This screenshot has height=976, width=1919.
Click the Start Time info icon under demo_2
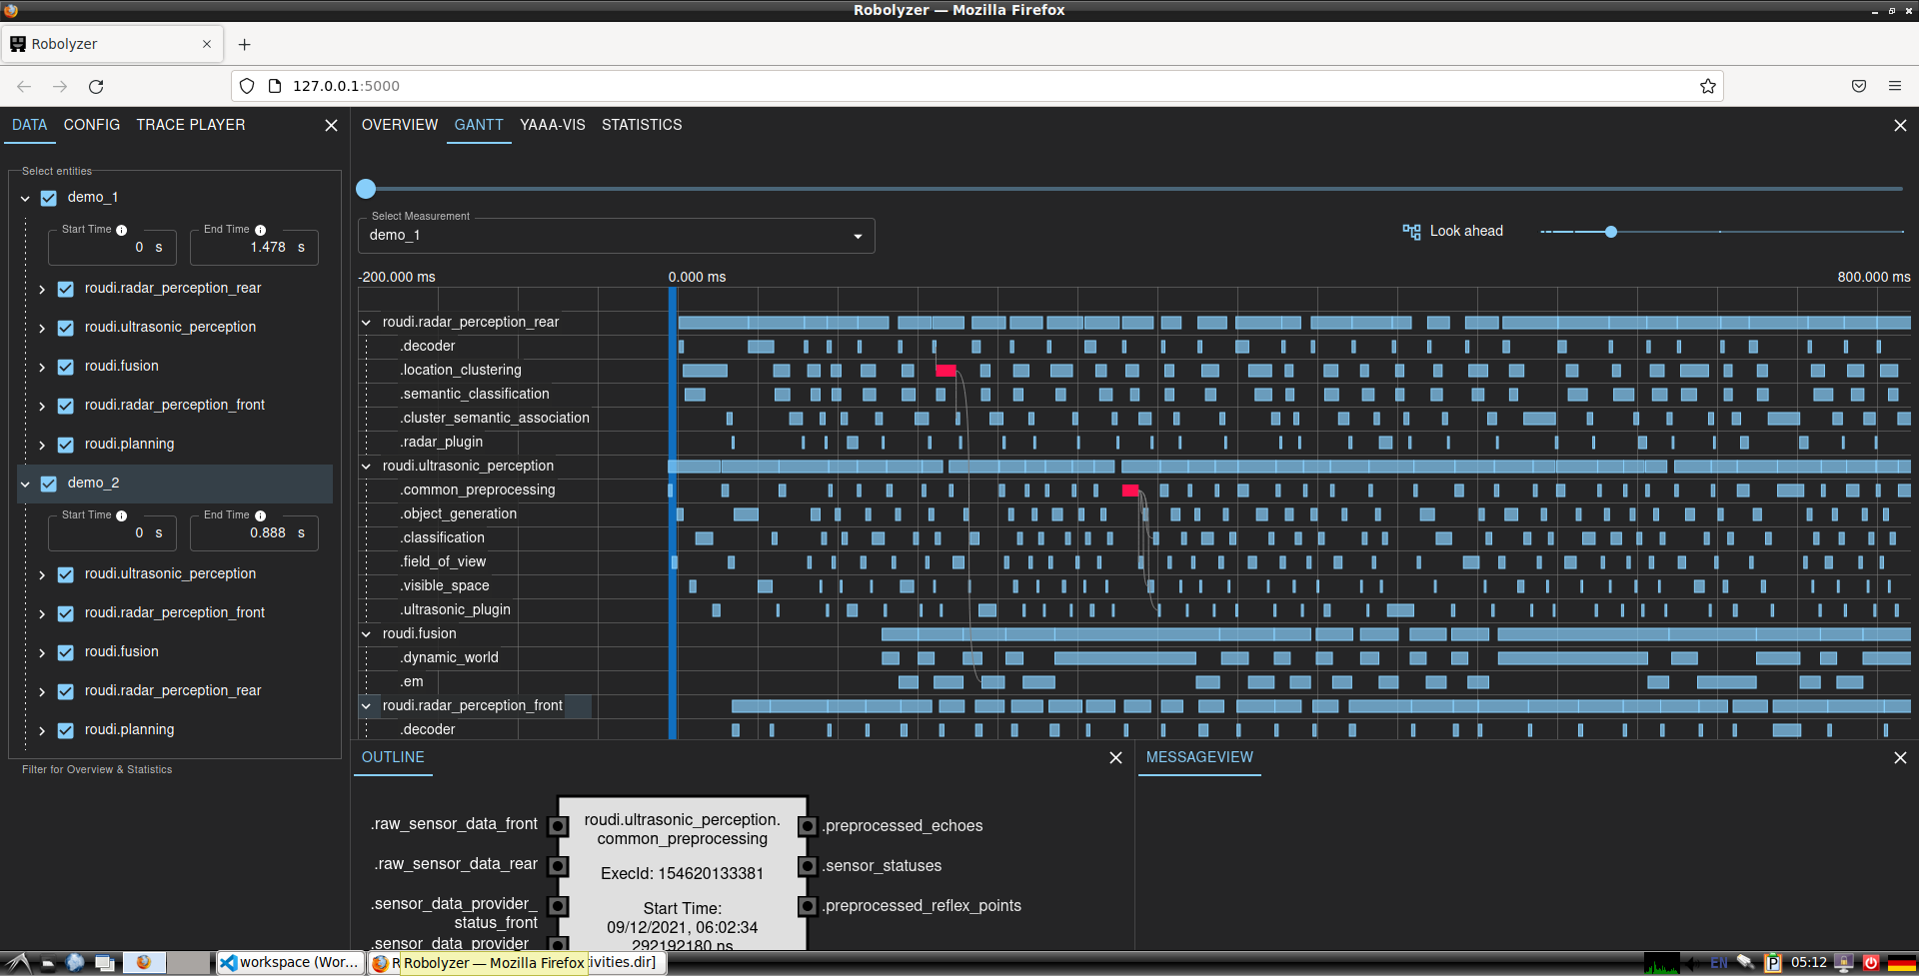[x=122, y=515]
